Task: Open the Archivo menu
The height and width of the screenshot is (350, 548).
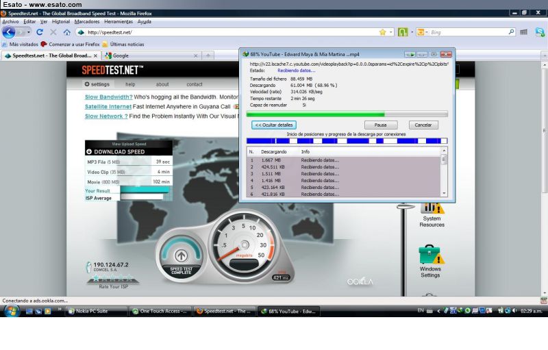Action: click(x=10, y=21)
